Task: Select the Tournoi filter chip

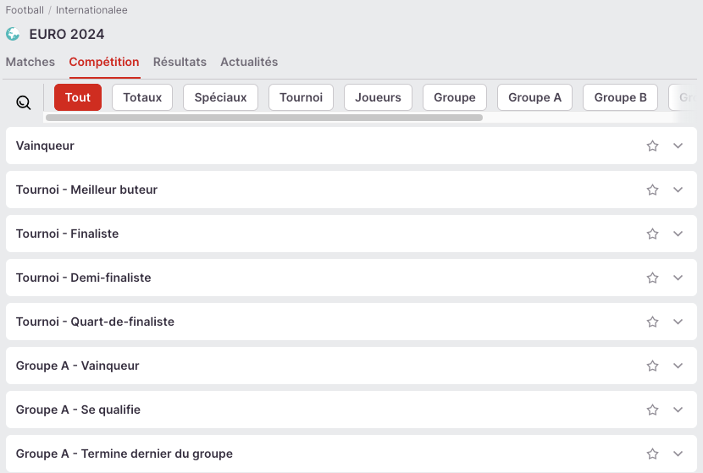Action: point(301,97)
